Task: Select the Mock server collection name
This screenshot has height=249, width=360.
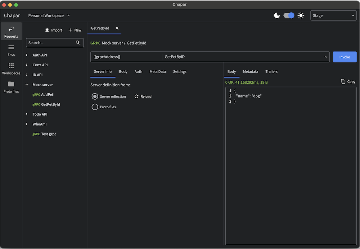Action: tap(43, 85)
